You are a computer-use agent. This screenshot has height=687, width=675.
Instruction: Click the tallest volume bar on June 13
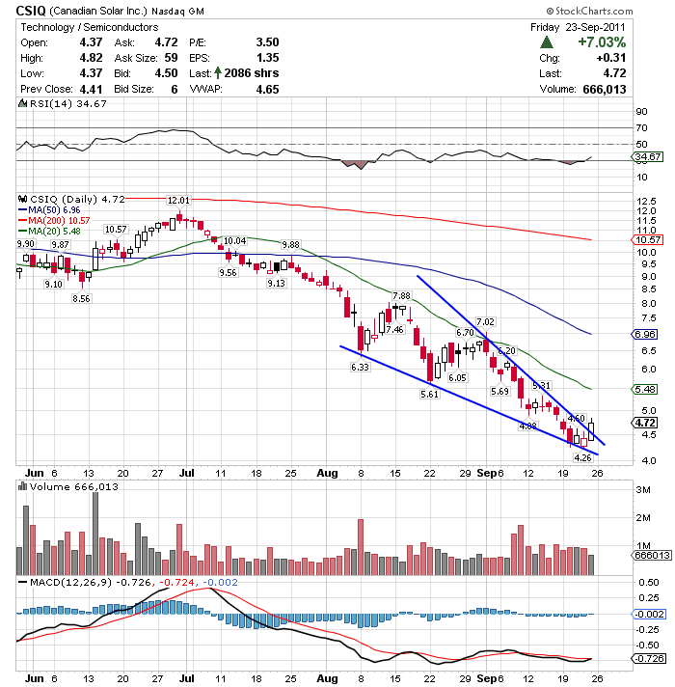(95, 534)
